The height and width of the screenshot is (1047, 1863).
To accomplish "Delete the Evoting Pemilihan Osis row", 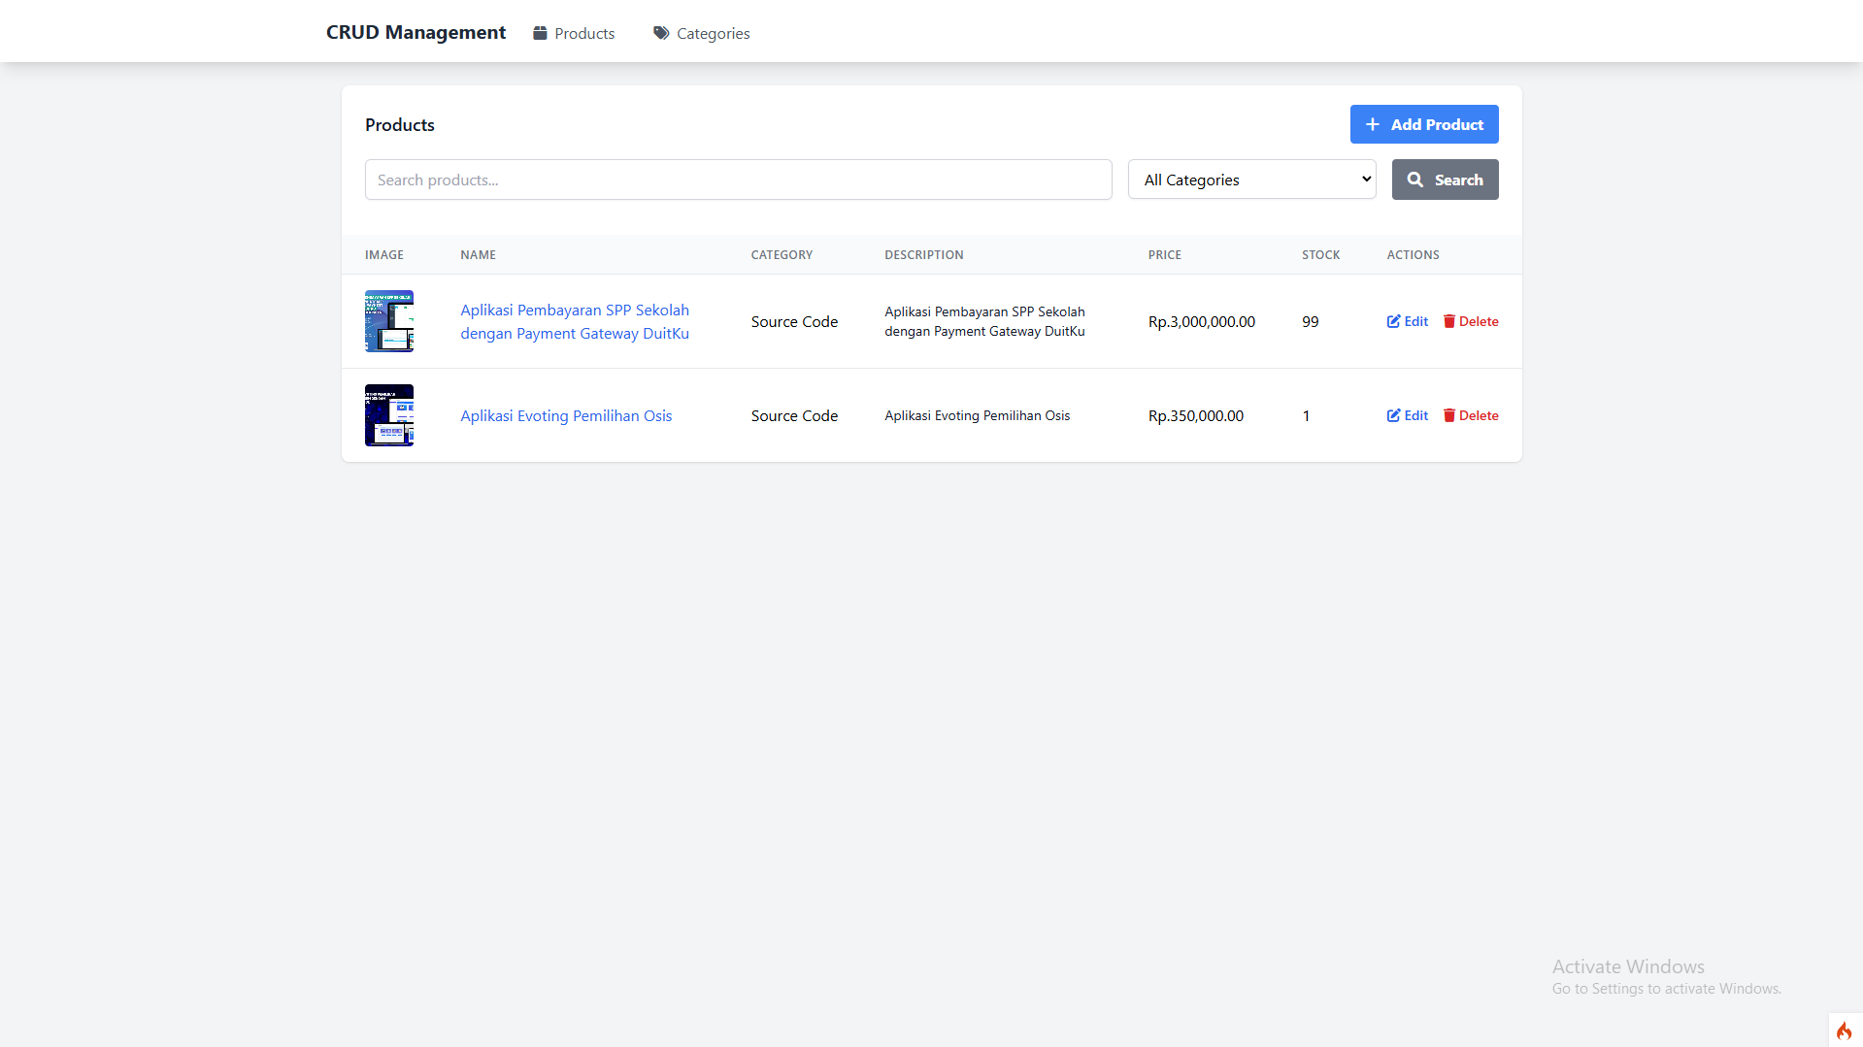I will pyautogui.click(x=1471, y=415).
